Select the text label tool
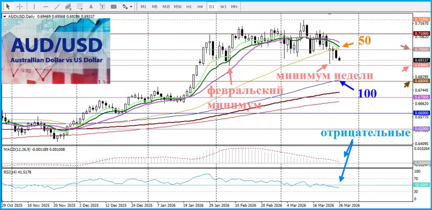432x210 pixels. click(x=102, y=6)
